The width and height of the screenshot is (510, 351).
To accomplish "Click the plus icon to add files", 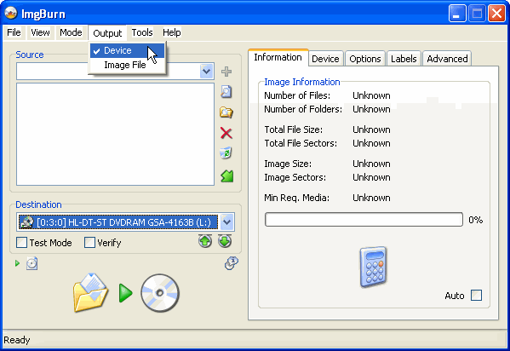I will pos(226,72).
